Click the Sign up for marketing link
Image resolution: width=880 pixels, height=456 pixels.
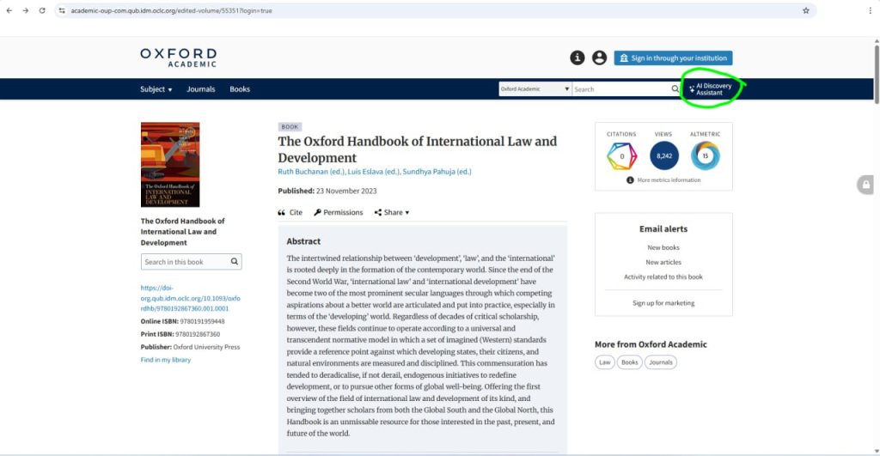663,303
